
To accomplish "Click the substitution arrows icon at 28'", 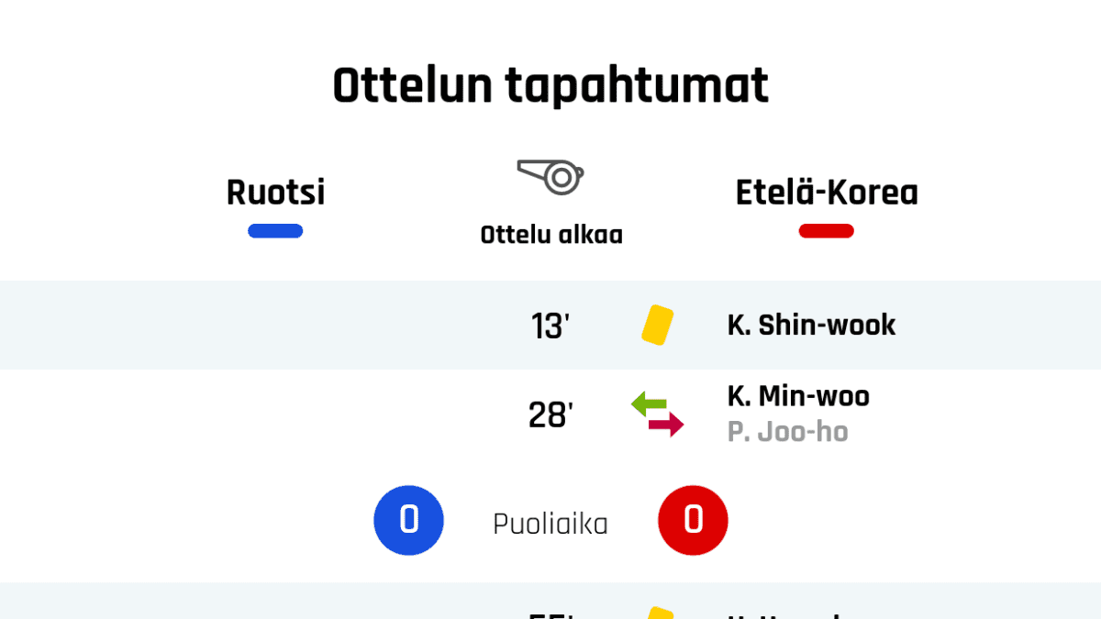I will coord(657,415).
